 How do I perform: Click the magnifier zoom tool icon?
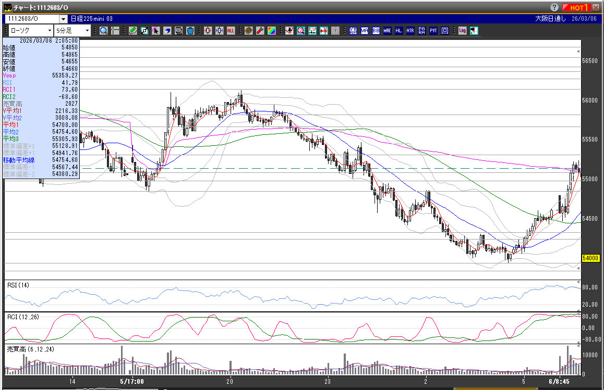[103, 31]
